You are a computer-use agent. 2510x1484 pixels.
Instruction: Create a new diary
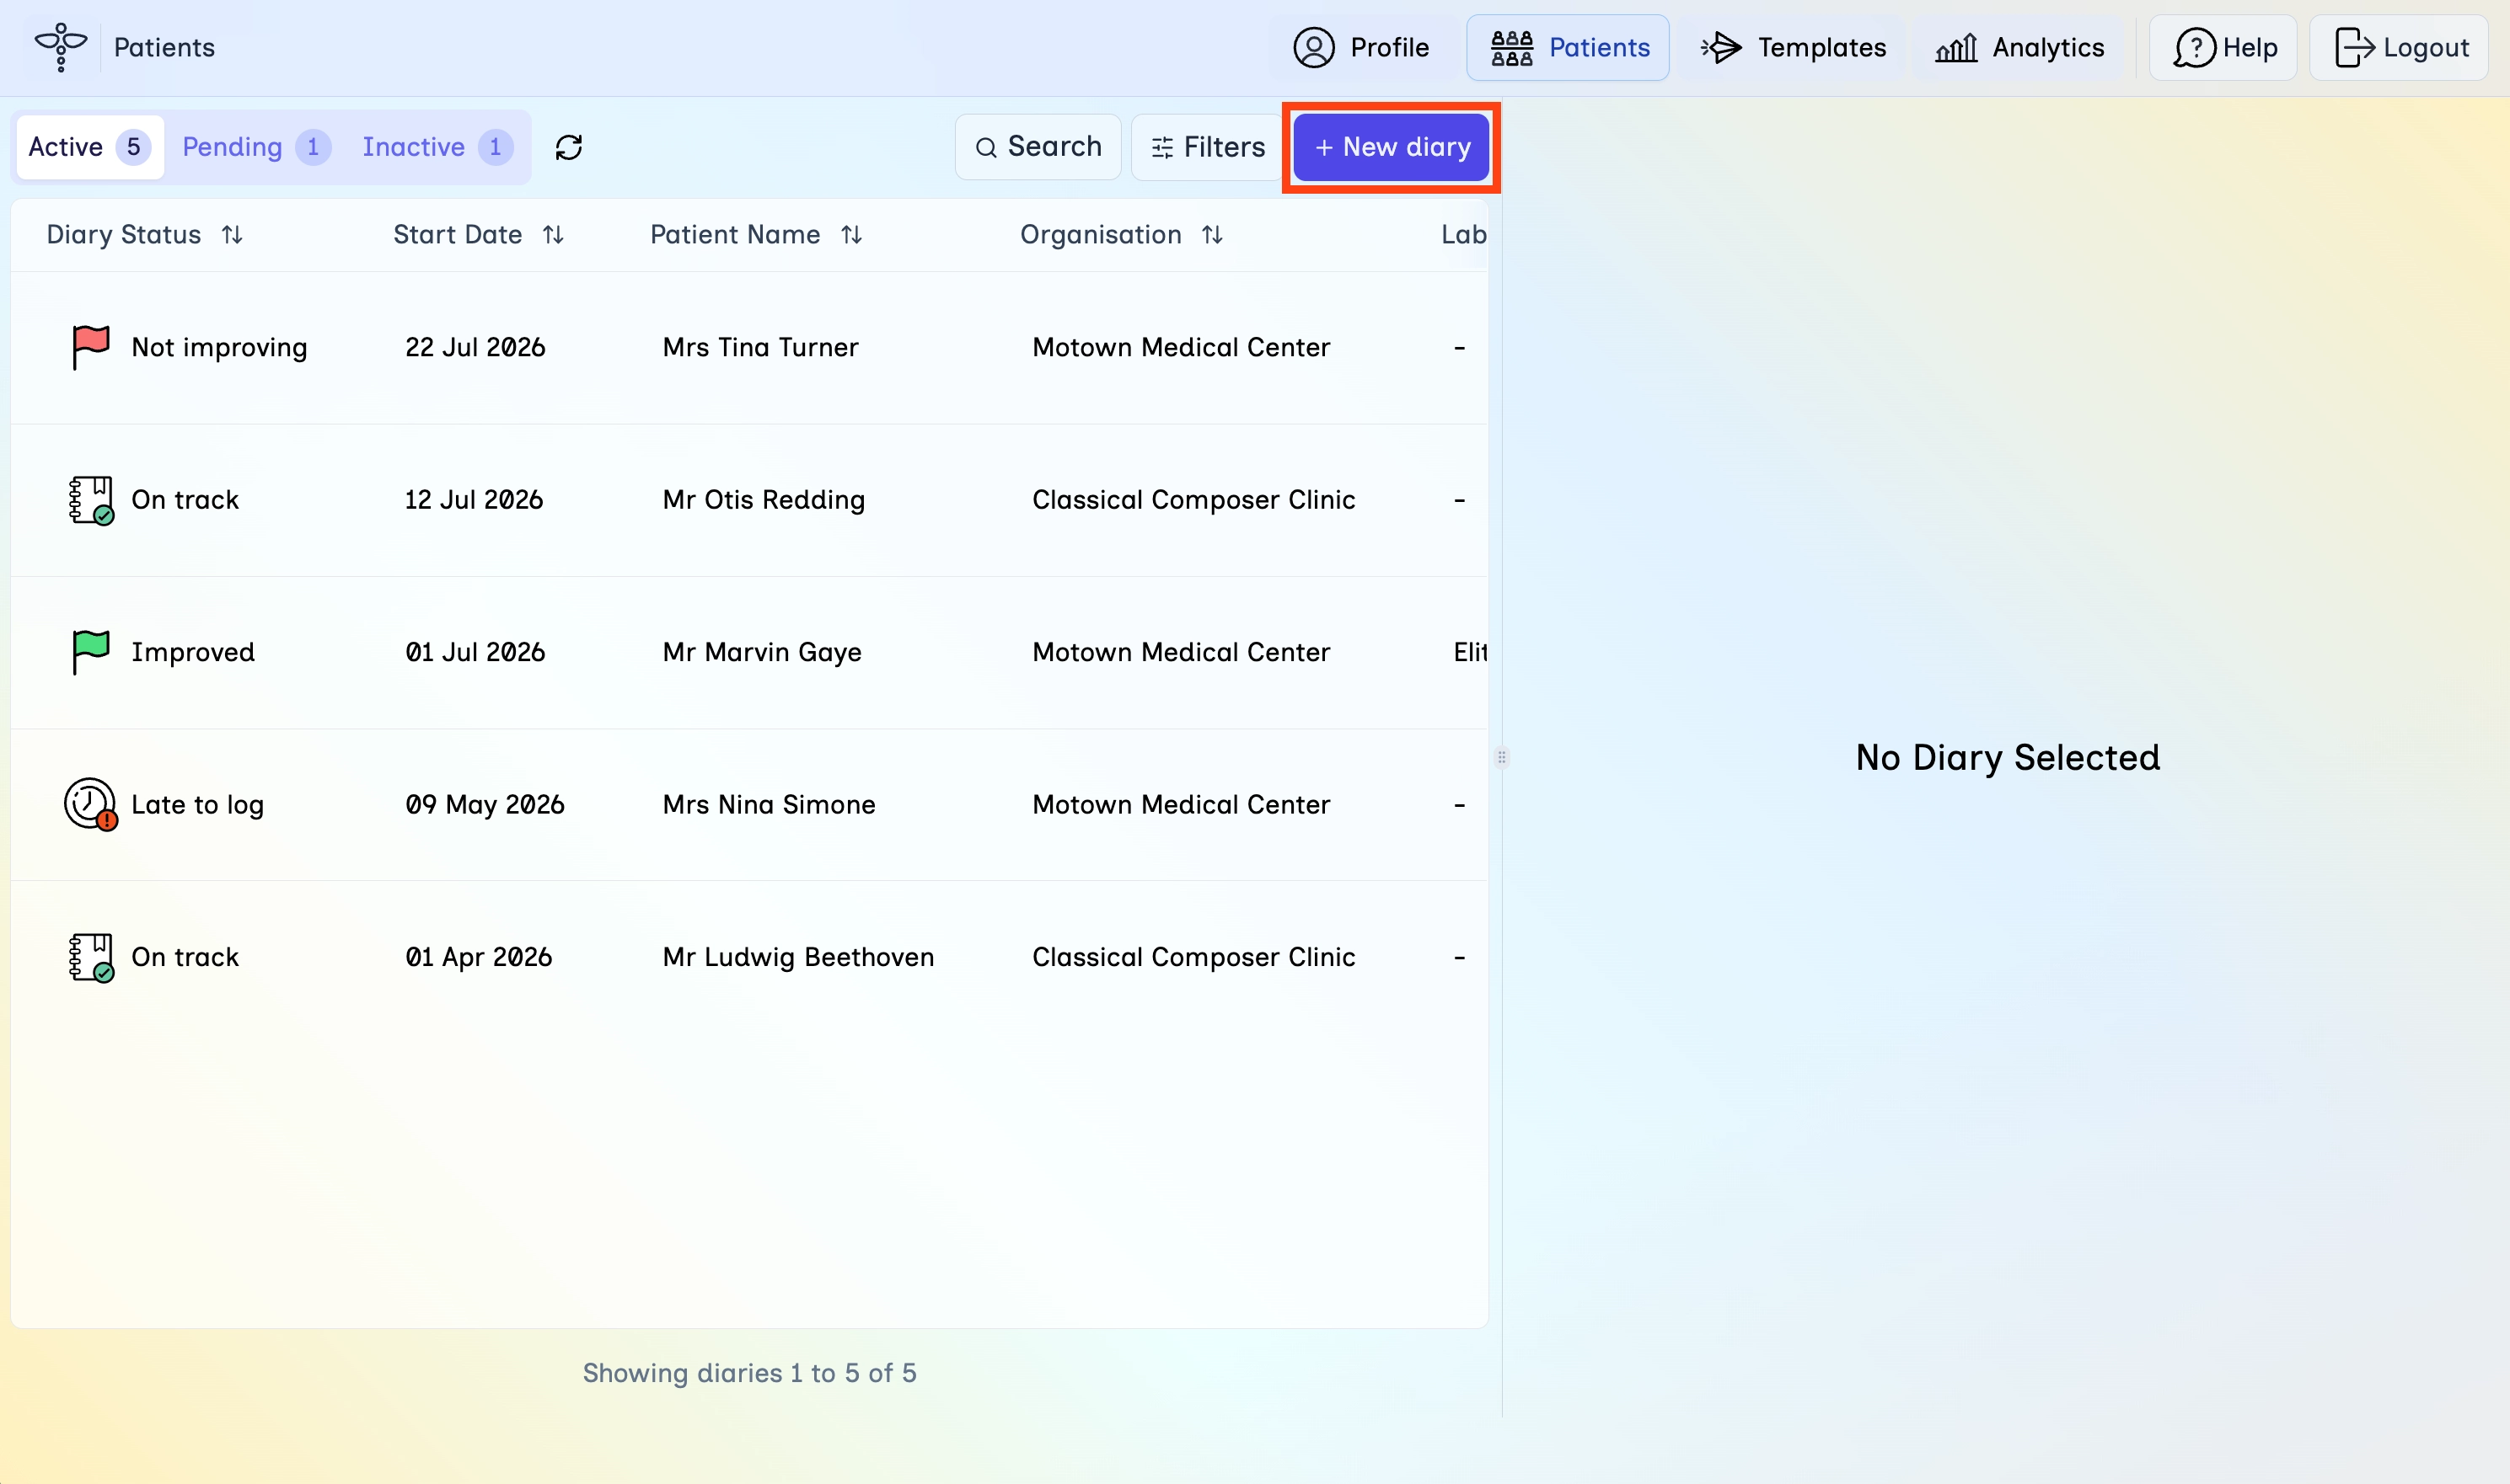pos(1391,147)
